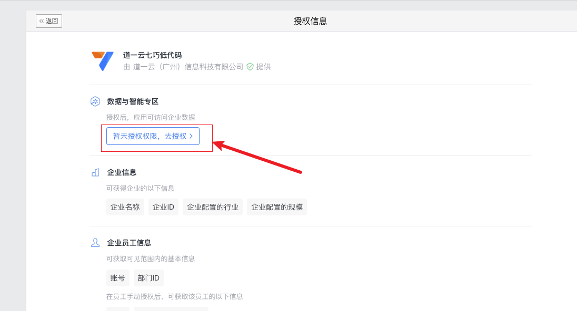Viewport: 577px width, 311px height.
Task: Click the 数据与智能专区 heading
Action: coord(133,101)
